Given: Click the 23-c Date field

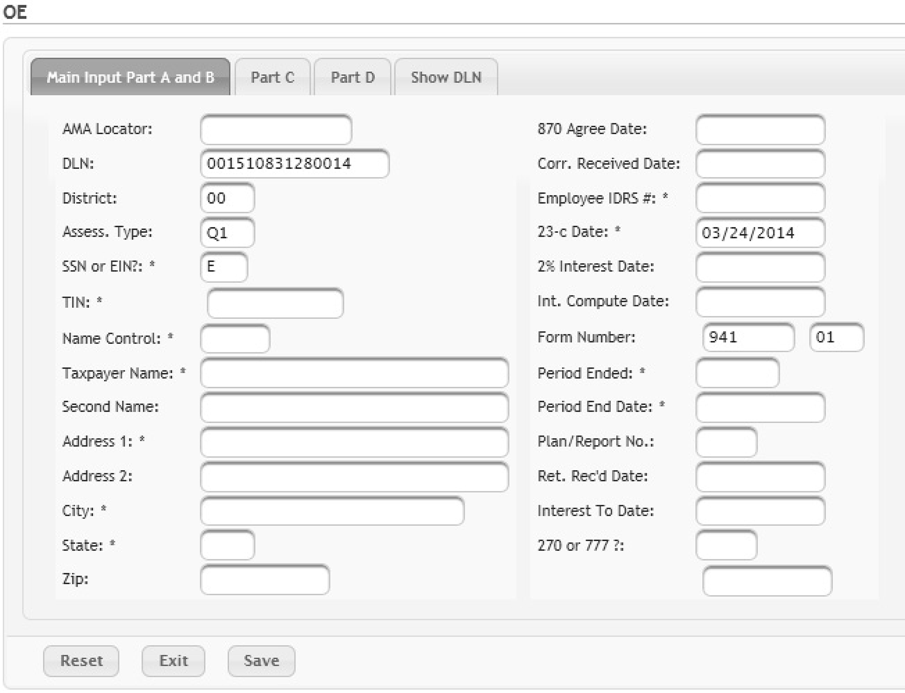Looking at the screenshot, I should (x=760, y=233).
